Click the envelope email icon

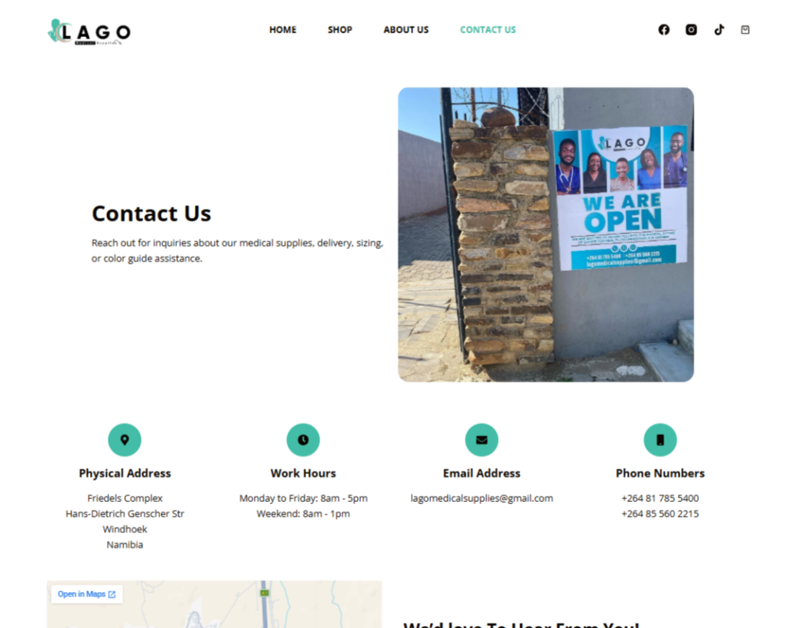[x=482, y=440]
